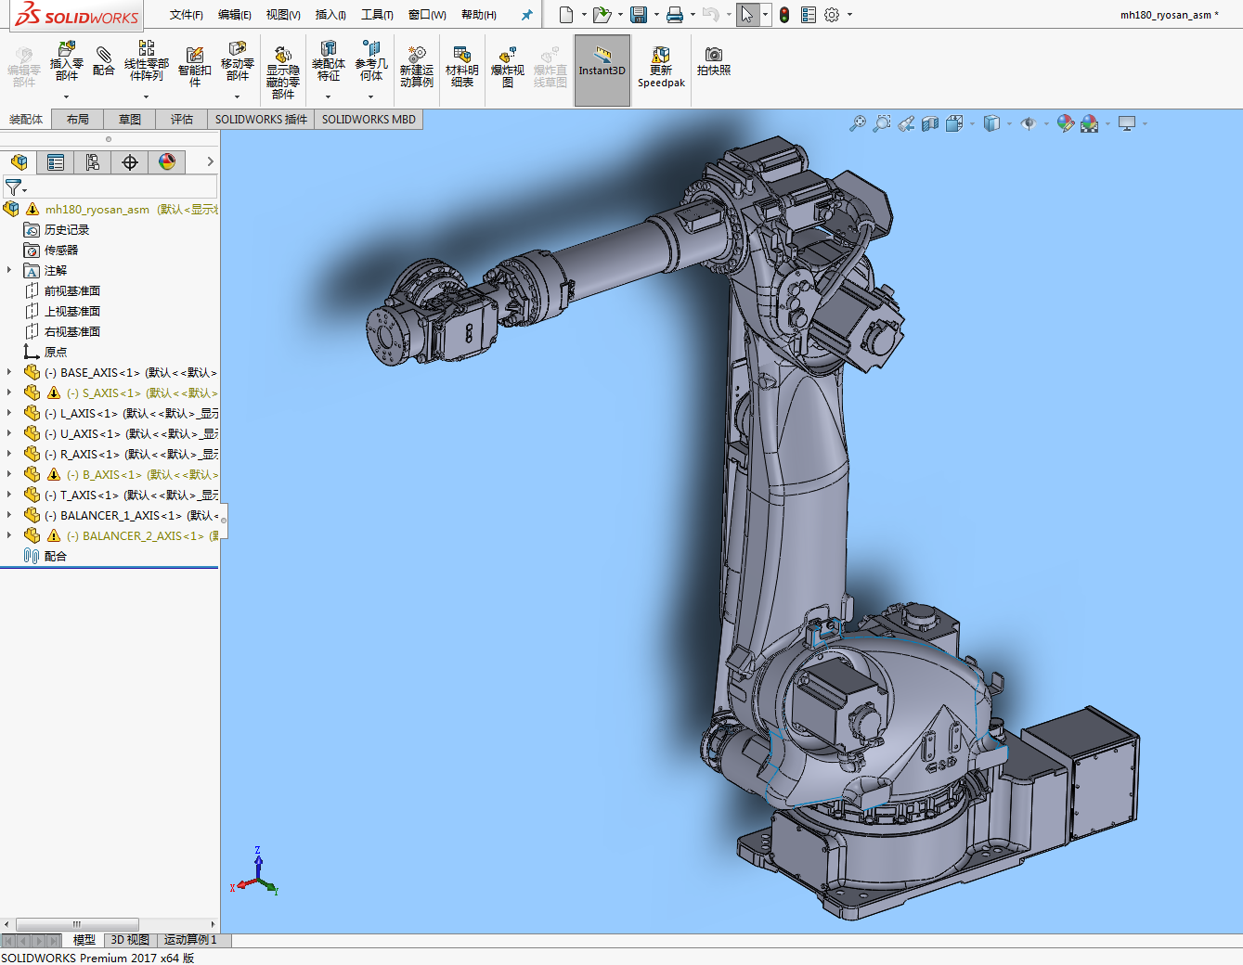Toggle the hide/show items eye icon
The image size is (1243, 965).
pyautogui.click(x=1029, y=123)
